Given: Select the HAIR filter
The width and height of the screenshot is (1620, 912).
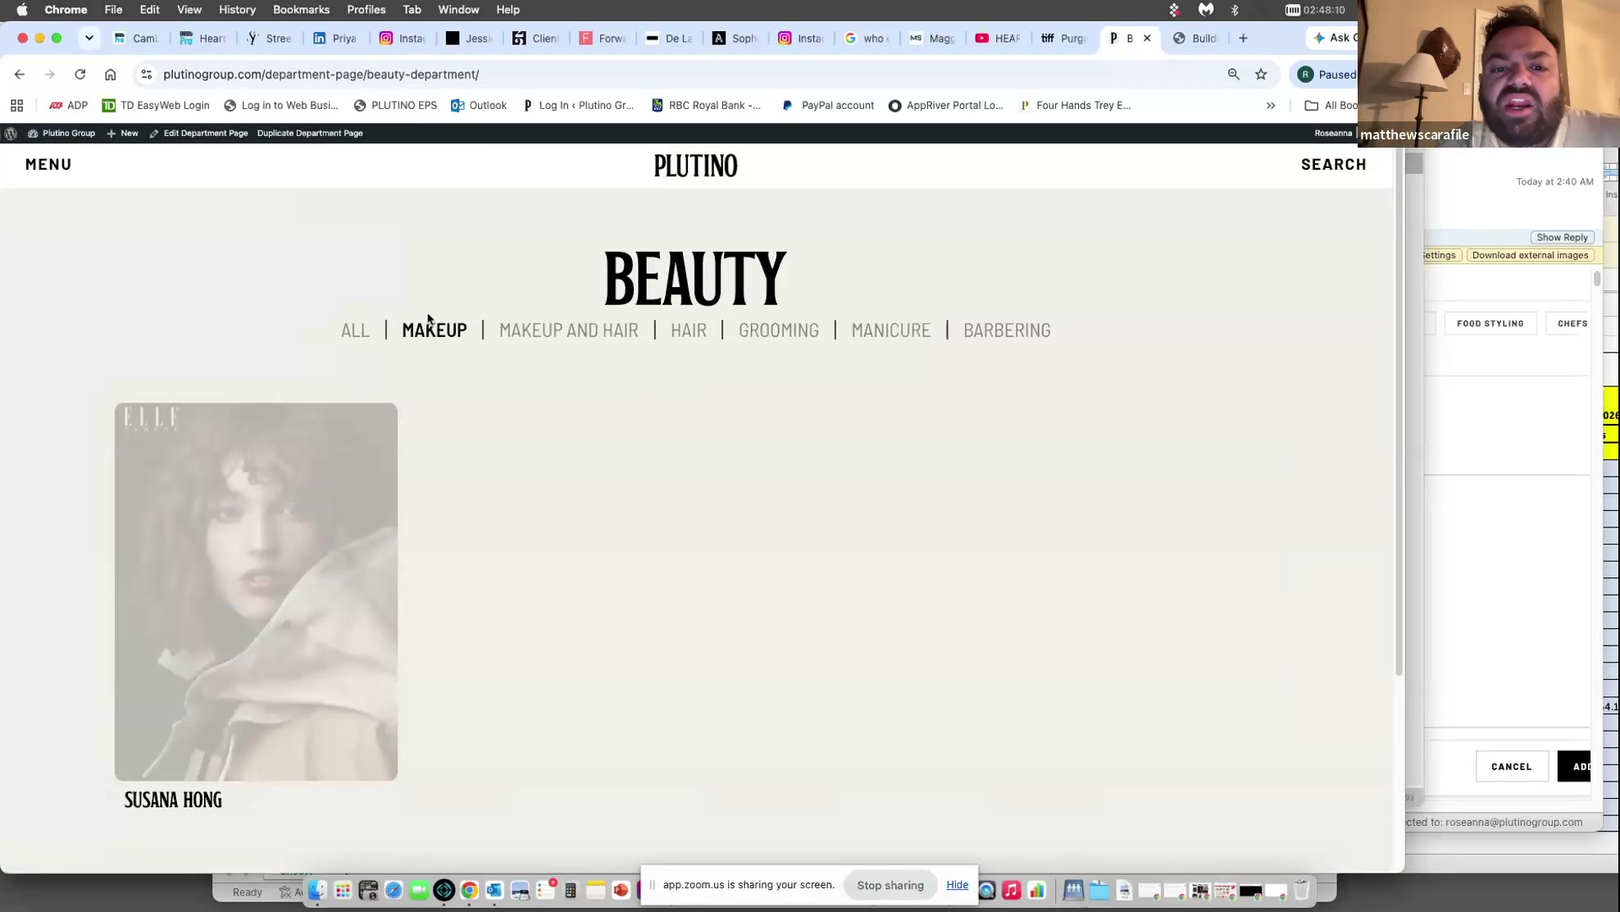Looking at the screenshot, I should click(689, 330).
